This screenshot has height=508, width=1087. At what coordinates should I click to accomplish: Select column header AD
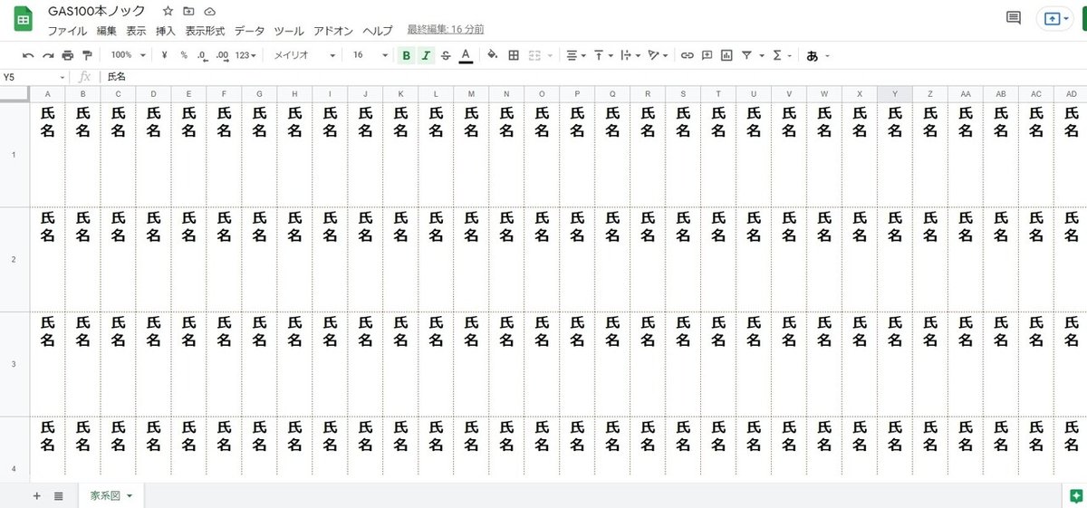(1072, 93)
